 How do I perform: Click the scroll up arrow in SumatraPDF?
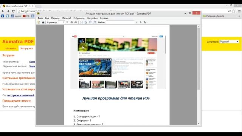(199, 26)
